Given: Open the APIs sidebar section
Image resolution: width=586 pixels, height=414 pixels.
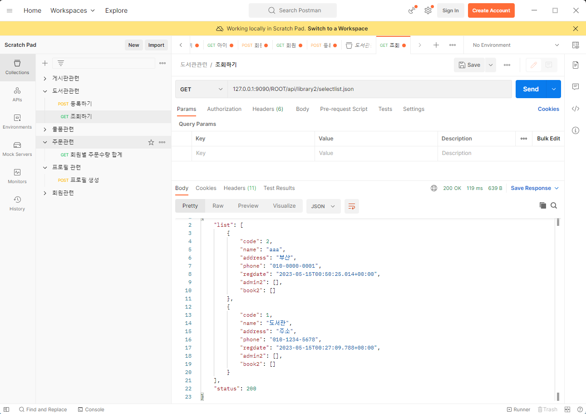Looking at the screenshot, I should pyautogui.click(x=17, y=95).
